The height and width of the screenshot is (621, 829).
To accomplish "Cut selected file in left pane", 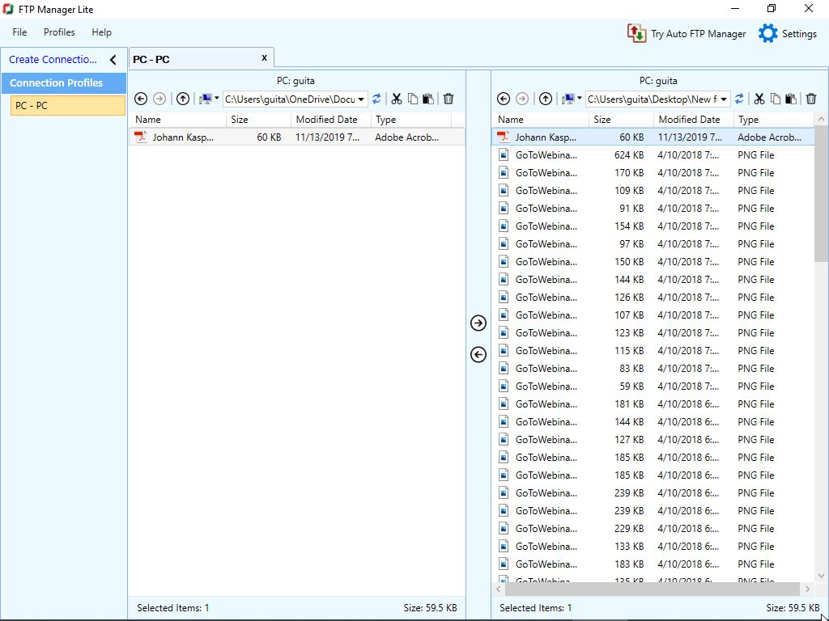I will click(397, 99).
